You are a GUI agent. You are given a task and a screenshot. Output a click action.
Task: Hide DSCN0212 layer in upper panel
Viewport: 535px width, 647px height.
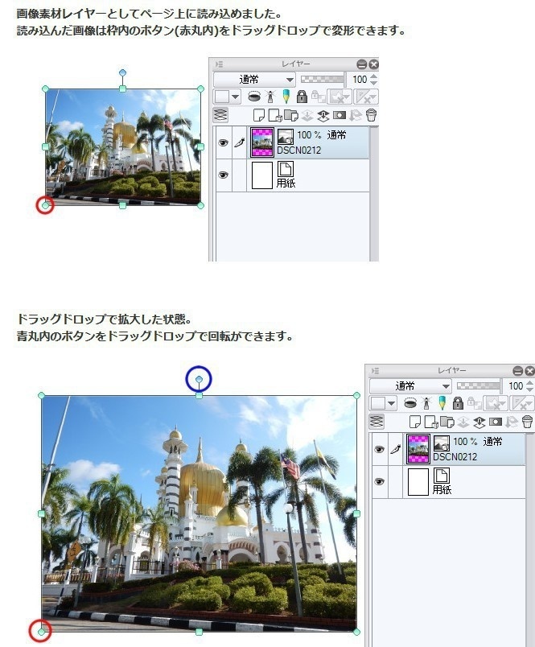[223, 142]
